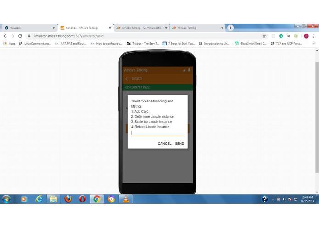This screenshot has width=319, height=227.
Task: Click the page vertical scrollbar
Action: tap(317, 118)
